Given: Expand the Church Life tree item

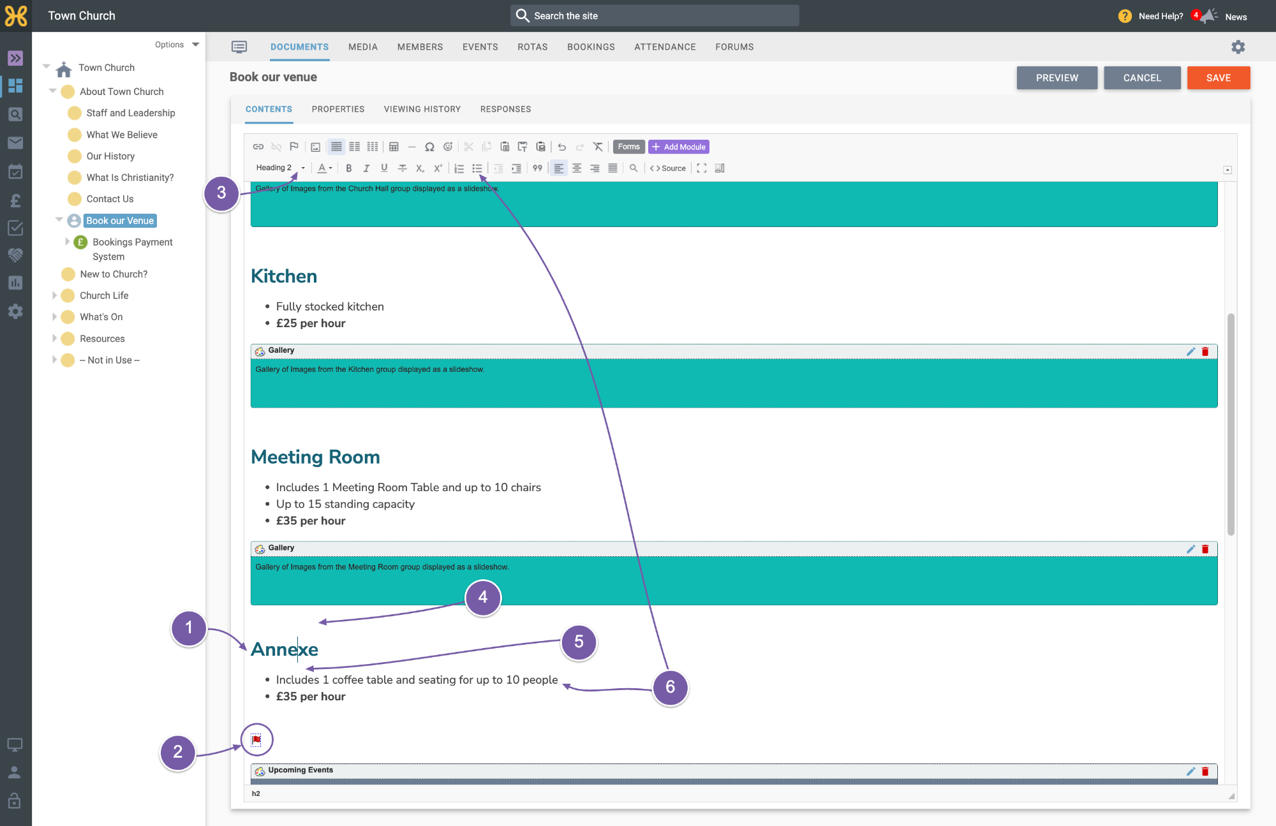Looking at the screenshot, I should (54, 295).
